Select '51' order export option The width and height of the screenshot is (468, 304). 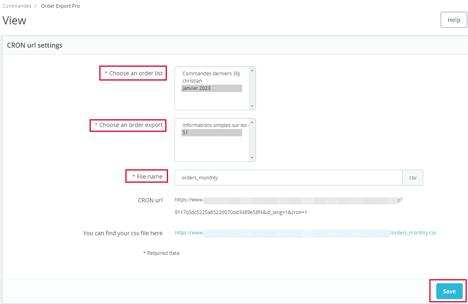212,133
